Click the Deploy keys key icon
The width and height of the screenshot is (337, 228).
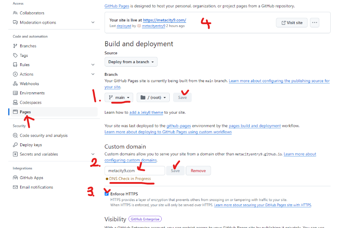pos(16,145)
